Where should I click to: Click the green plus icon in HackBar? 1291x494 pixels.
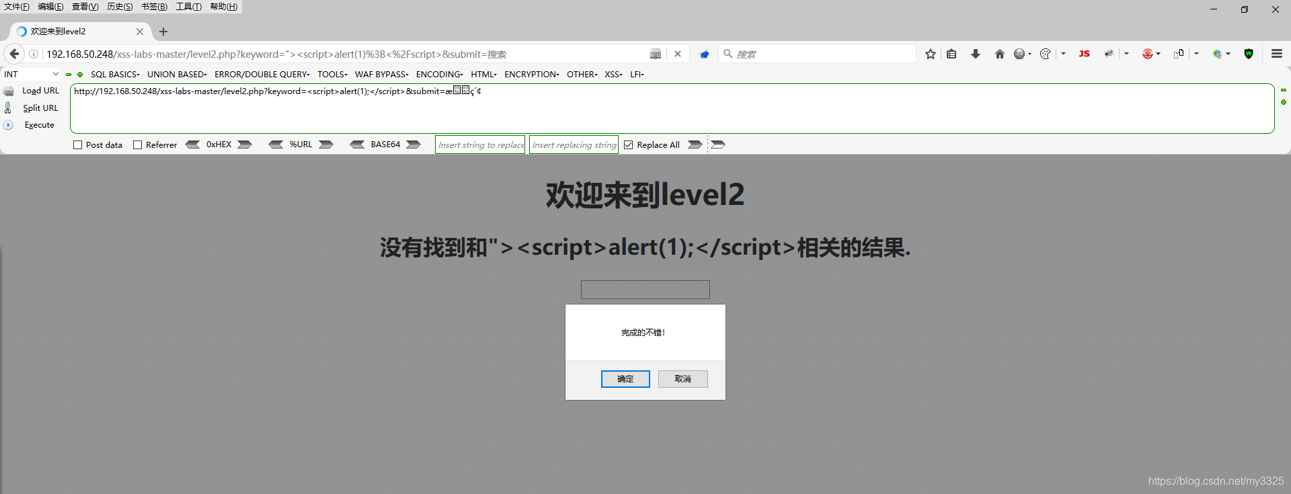click(x=80, y=75)
